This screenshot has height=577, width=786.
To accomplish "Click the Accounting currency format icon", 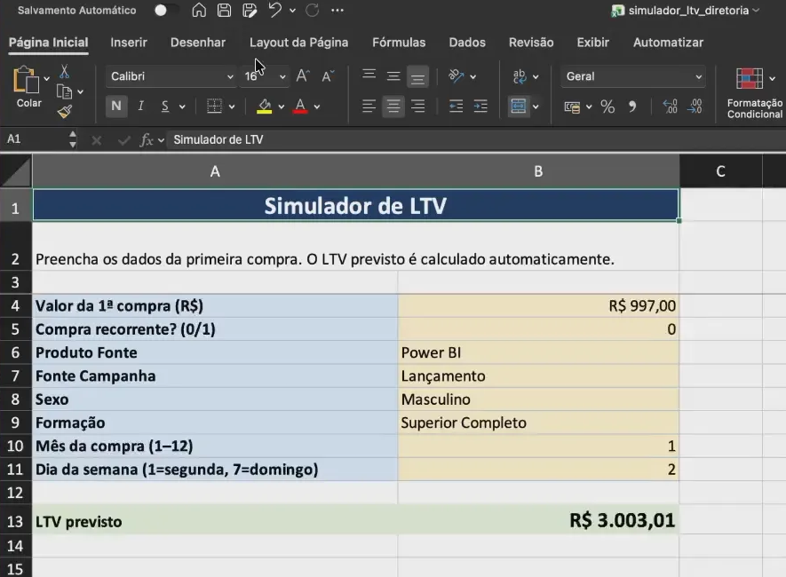I will point(572,107).
